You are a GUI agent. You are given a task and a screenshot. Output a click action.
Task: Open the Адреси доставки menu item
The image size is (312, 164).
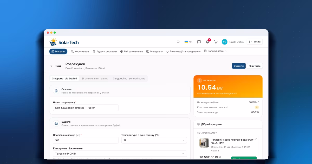(x=105, y=52)
